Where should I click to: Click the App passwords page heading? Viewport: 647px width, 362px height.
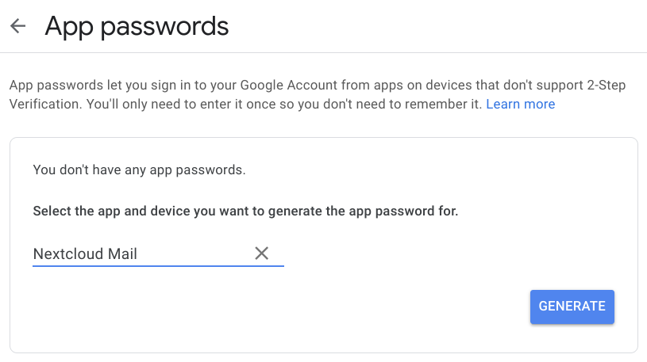point(137,26)
